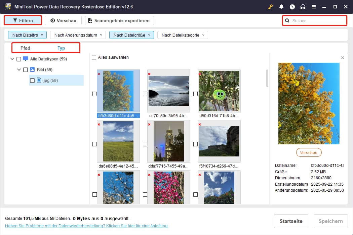353x235 pixels.
Task: Select the 'Typ' tab
Action: 61,48
